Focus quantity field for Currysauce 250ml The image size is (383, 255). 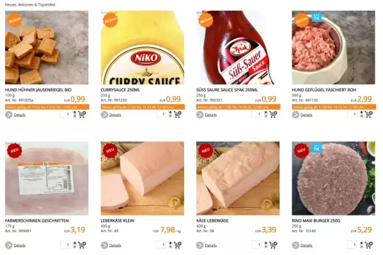161,114
